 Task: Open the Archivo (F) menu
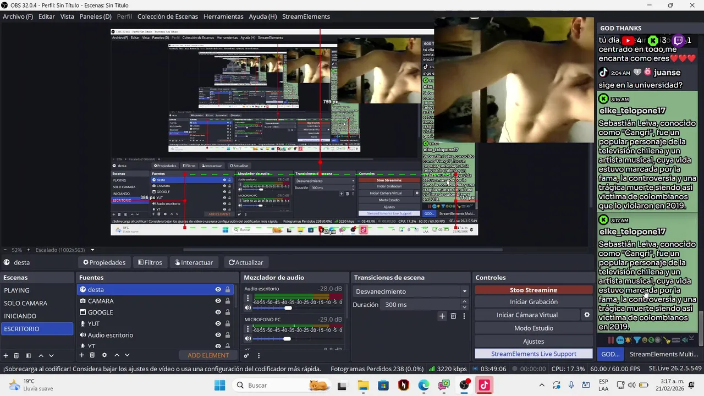coord(18,16)
